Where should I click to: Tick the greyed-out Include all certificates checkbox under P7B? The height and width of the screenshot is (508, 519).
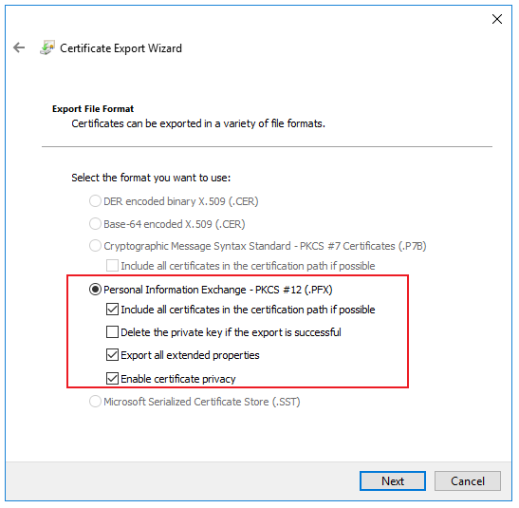tap(112, 266)
